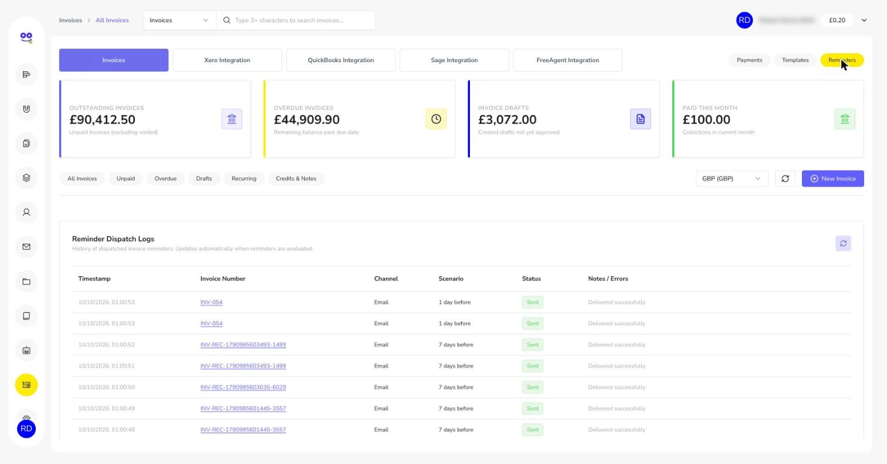The width and height of the screenshot is (887, 464).
Task: Open the dashboard chart icon in sidebar
Action: coord(26,74)
